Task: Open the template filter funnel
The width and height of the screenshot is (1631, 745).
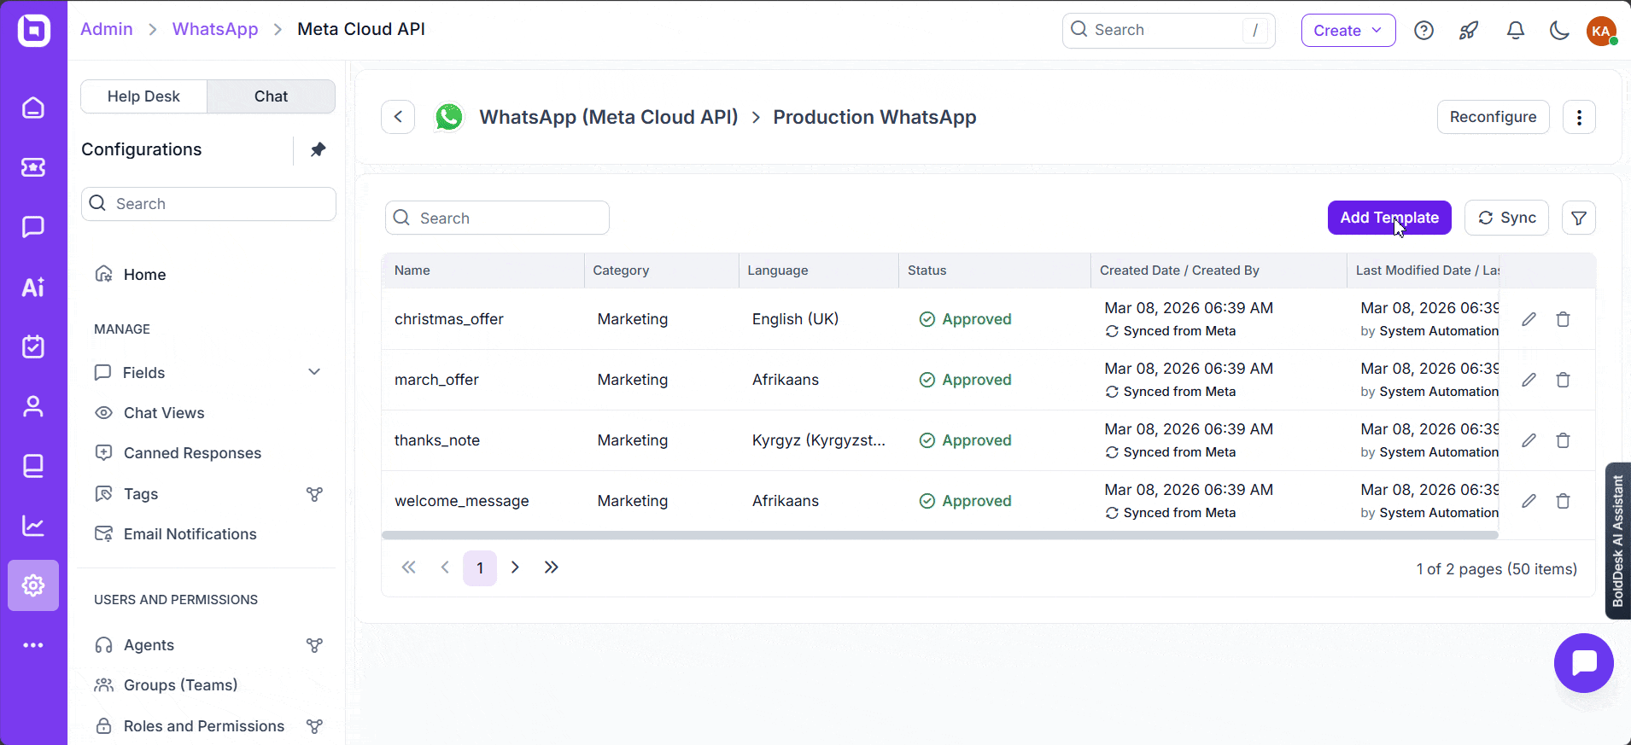Action: tap(1579, 218)
